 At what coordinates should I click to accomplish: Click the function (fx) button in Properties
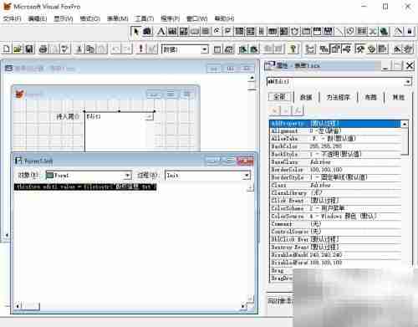pos(298,110)
